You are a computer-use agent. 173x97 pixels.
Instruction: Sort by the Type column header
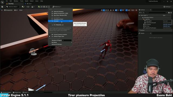pos(164,15)
